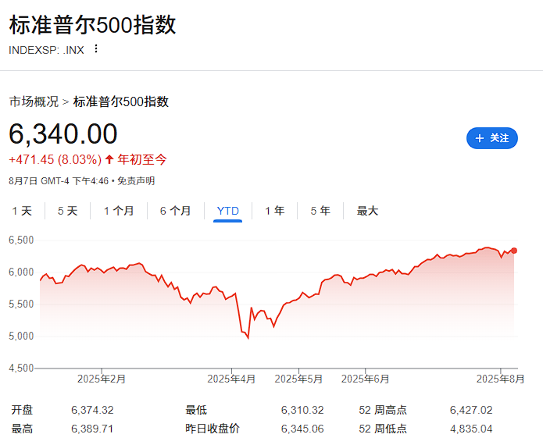Click the INDEXSP: .INX ticker text

click(46, 50)
